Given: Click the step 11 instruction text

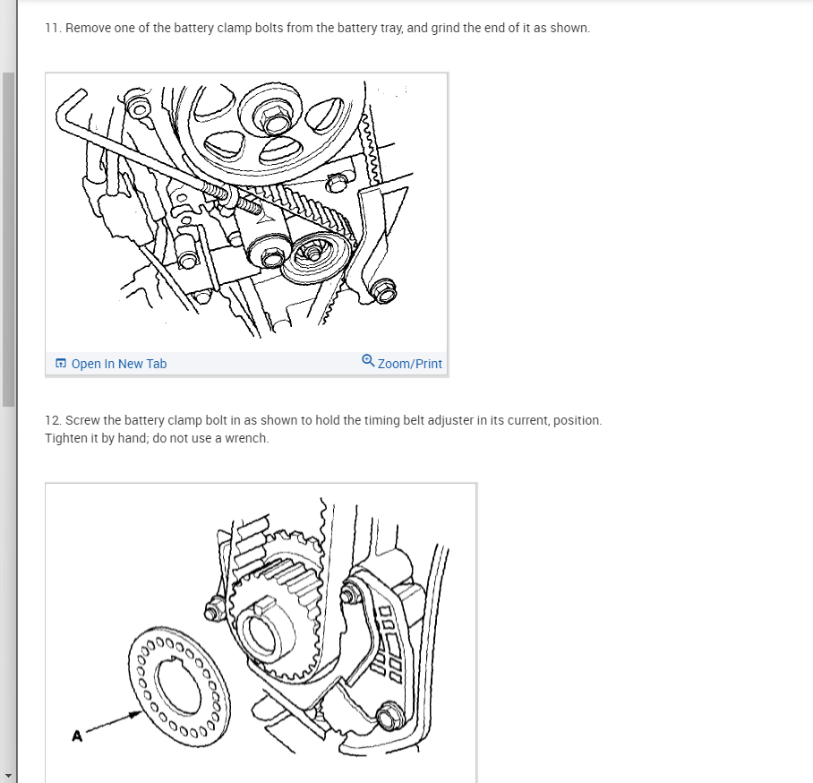Looking at the screenshot, I should pos(317,28).
